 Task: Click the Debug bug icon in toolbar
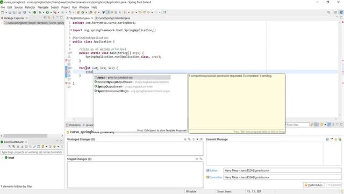click(40, 12)
